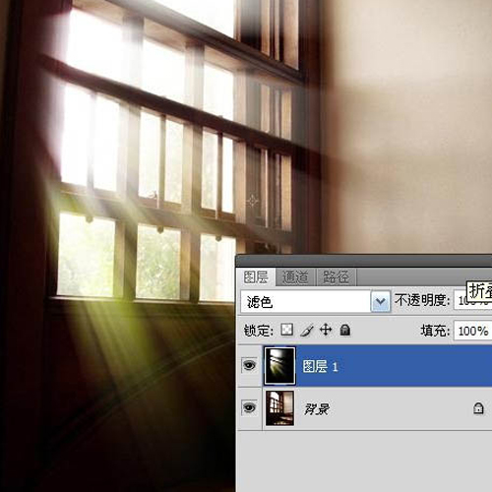Image resolution: width=492 pixels, height=492 pixels.
Task: Click the blend mode dropdown arrow button
Action: point(381,301)
